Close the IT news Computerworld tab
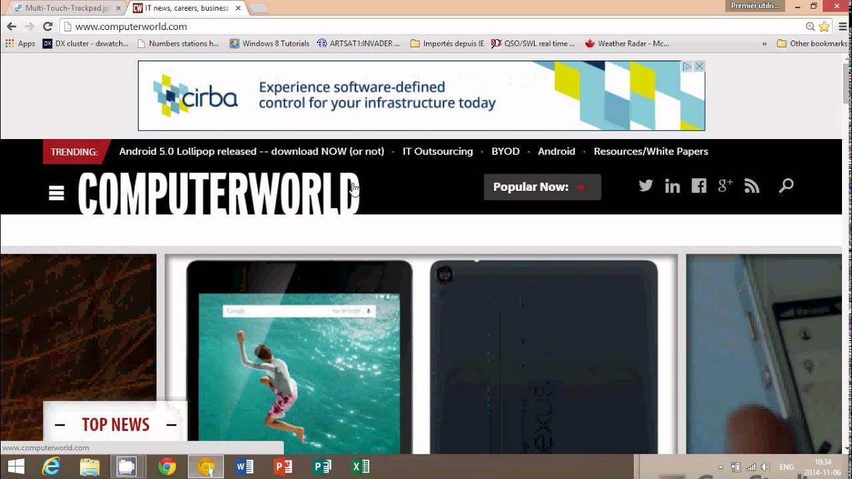The height and width of the screenshot is (479, 852). click(238, 8)
